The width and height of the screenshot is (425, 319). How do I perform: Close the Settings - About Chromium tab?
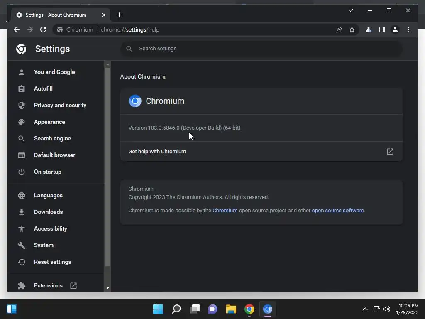pos(103,15)
